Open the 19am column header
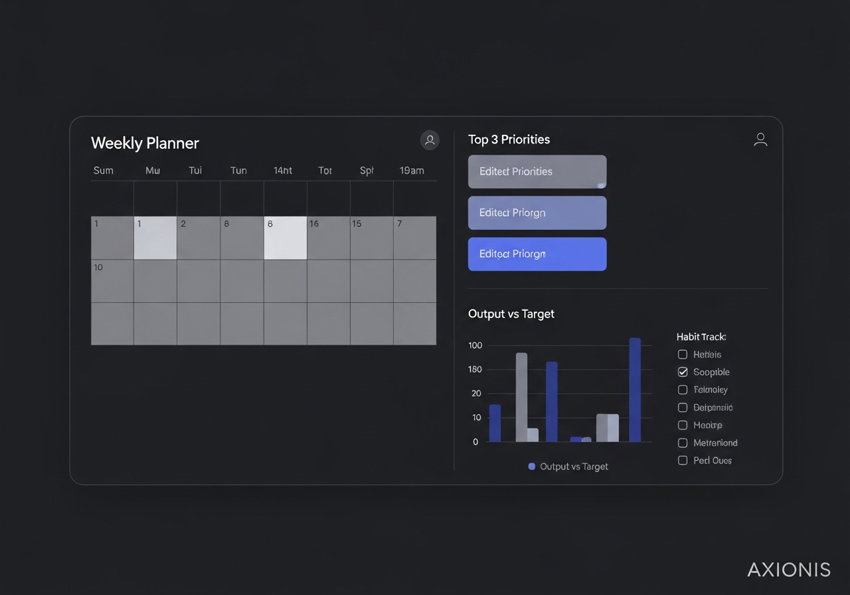The height and width of the screenshot is (595, 850). [412, 171]
